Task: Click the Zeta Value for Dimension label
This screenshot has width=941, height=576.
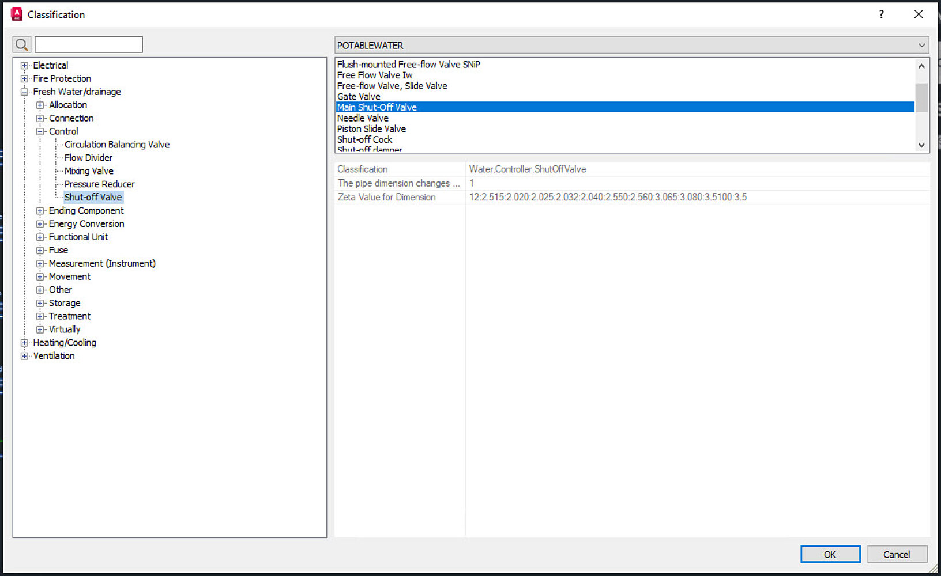Action: tap(386, 198)
